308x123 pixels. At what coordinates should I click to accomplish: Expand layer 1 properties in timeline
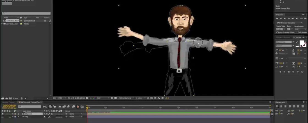(x=13, y=114)
